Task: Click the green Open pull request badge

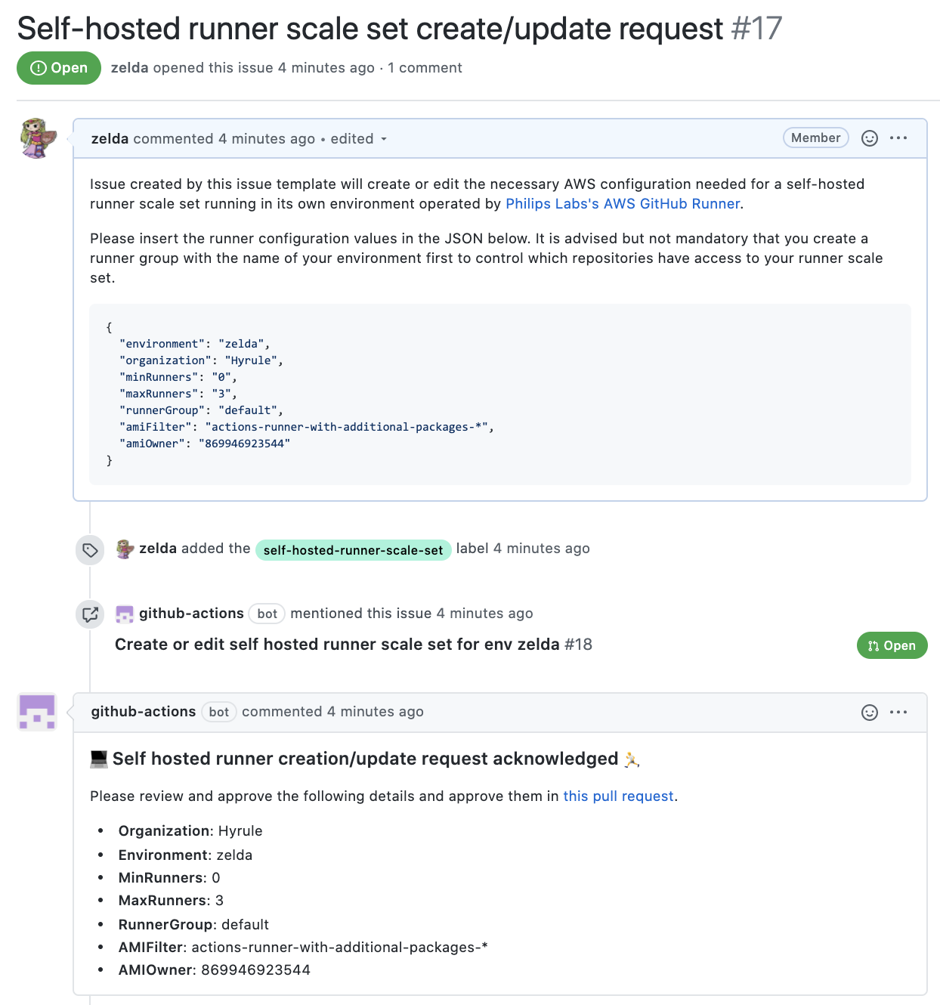Action: [x=892, y=645]
